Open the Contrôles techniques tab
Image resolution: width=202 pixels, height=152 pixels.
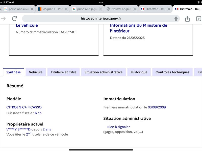click(172, 72)
